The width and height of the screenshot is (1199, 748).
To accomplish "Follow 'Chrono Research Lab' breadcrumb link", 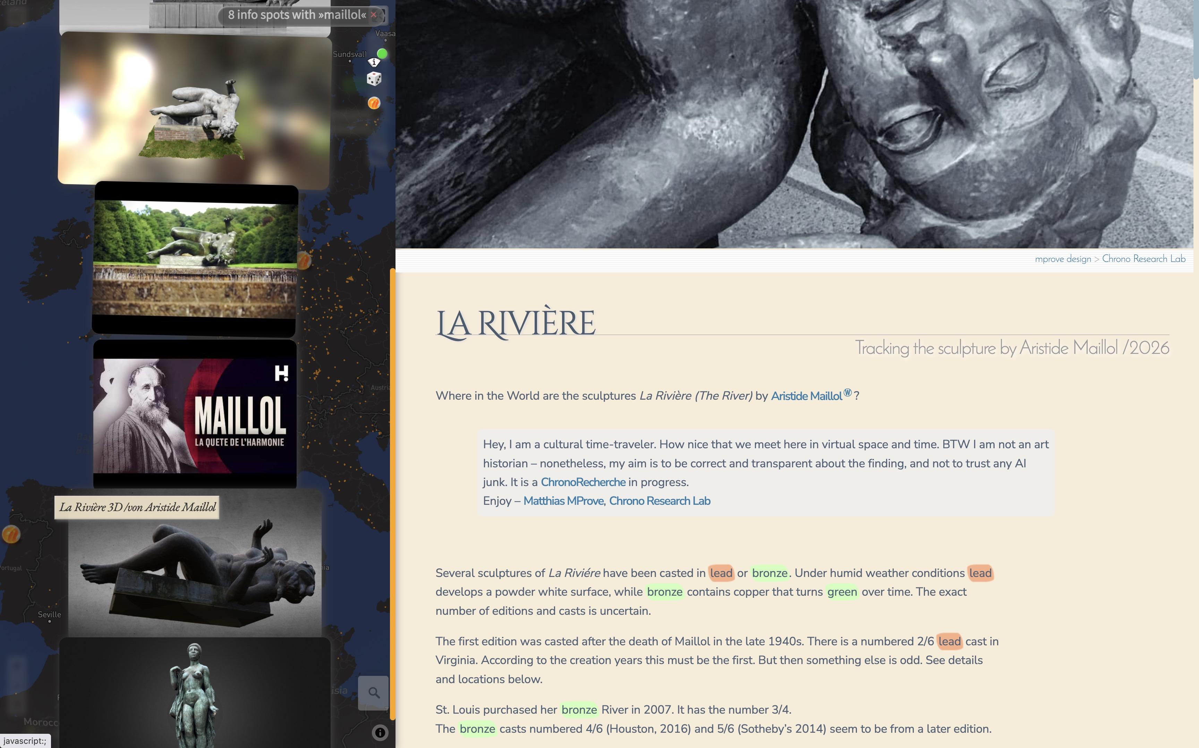I will 1143,259.
